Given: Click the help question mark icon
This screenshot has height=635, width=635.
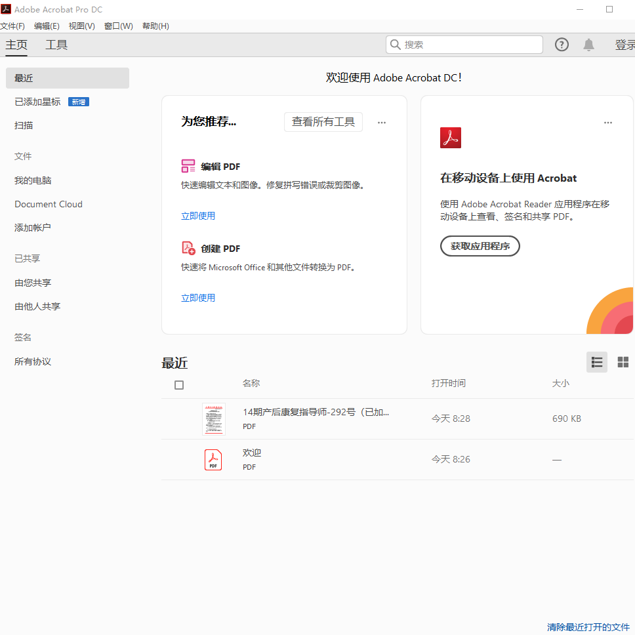Looking at the screenshot, I should click(x=562, y=45).
